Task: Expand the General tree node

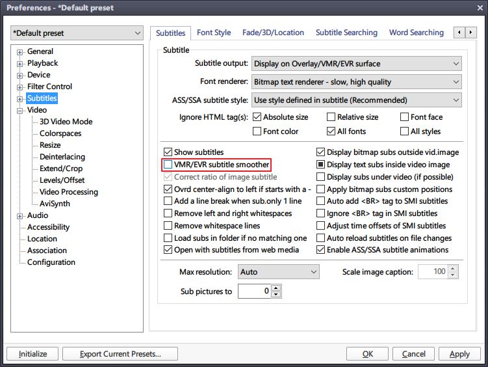Action: tap(20, 52)
